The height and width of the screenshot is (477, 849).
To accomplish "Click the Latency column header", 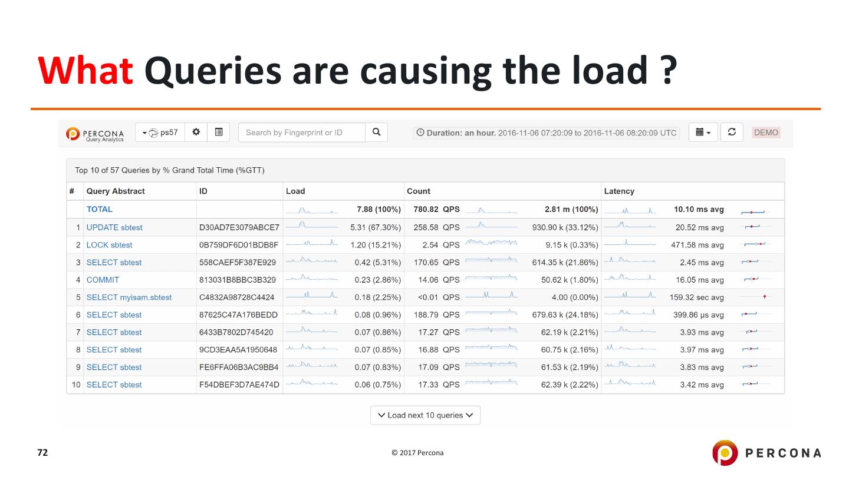I will (619, 191).
